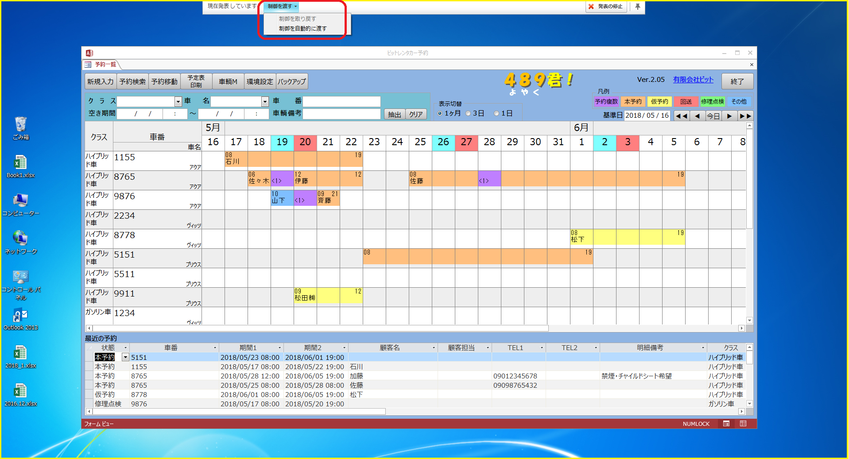Open the 本予約 status cell dropdown arrow

[125, 357]
